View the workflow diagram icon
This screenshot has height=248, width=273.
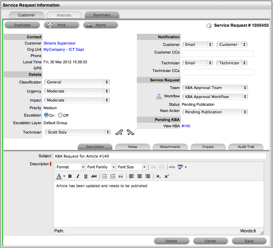point(159,97)
